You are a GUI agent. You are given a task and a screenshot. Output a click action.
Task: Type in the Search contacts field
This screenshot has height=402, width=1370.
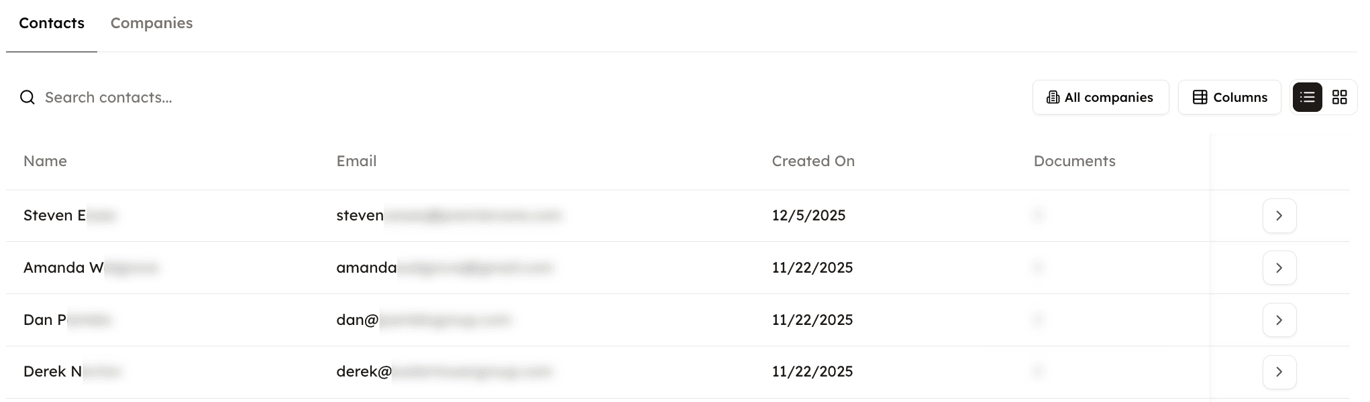[201, 98]
